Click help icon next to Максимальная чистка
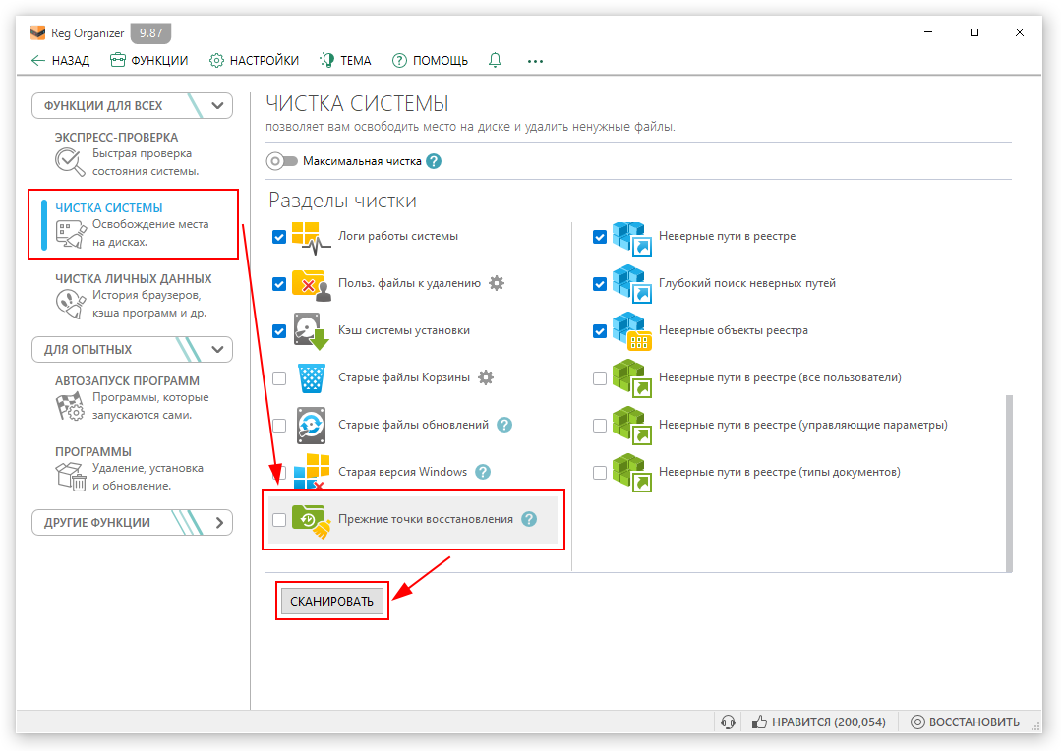Image resolution: width=1061 pixels, height=751 pixels. [434, 161]
